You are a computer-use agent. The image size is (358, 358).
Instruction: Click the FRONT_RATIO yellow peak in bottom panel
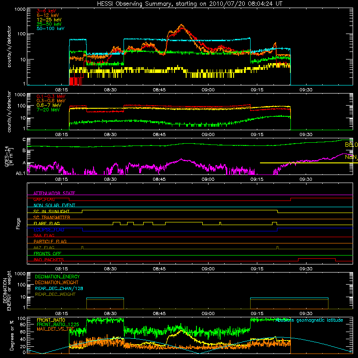point(182,330)
